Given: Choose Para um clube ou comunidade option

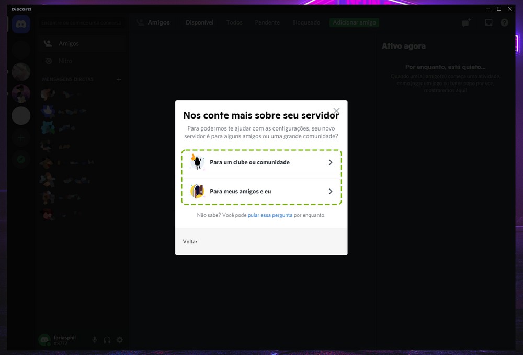Looking at the screenshot, I should coord(261,162).
